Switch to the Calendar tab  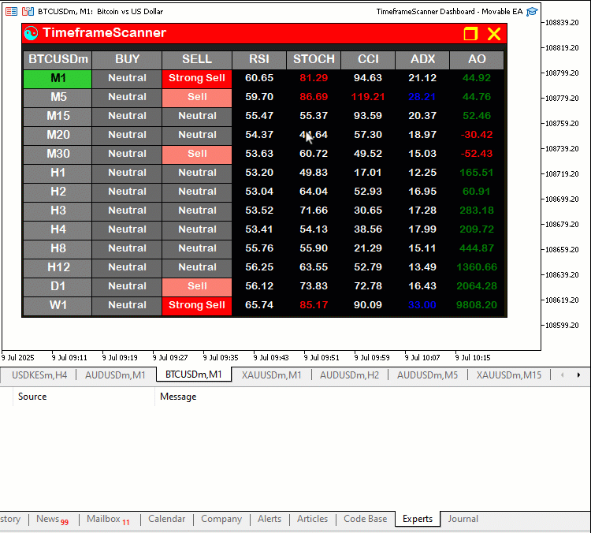click(166, 520)
